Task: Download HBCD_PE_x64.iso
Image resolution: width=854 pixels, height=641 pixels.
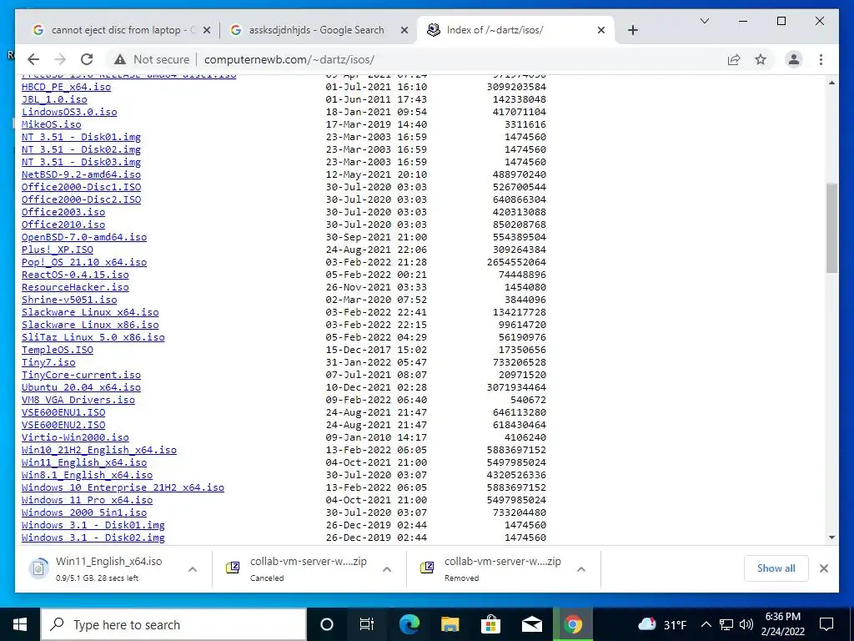Action: 67,87
